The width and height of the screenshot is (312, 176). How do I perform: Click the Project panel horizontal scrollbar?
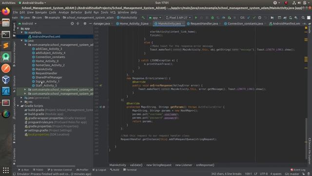(46, 166)
